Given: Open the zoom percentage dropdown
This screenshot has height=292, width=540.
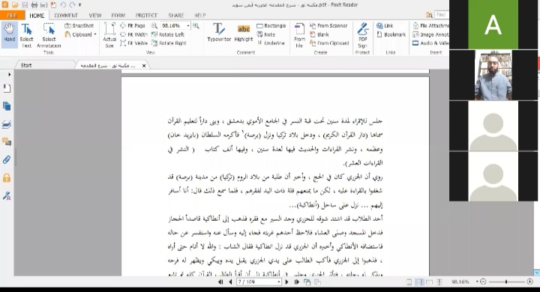Looking at the screenshot, I should point(188,25).
